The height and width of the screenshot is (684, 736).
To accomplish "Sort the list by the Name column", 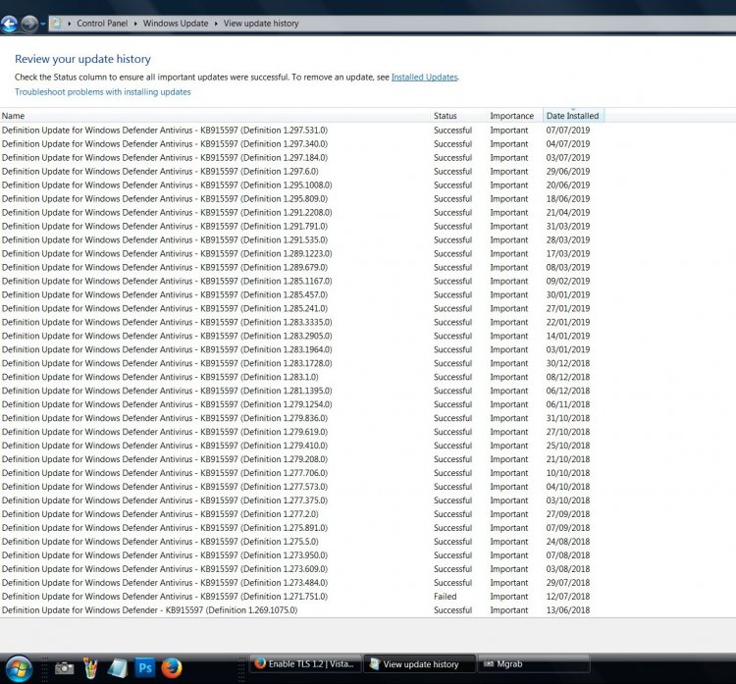I will tap(215, 116).
